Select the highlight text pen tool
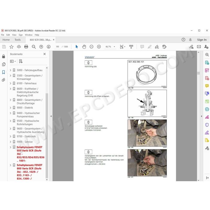 pyautogui.click(x=149, y=47)
